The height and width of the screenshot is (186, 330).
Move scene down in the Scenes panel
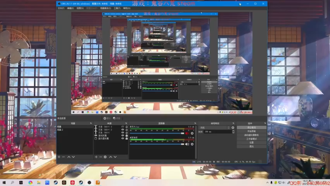click(x=73, y=157)
